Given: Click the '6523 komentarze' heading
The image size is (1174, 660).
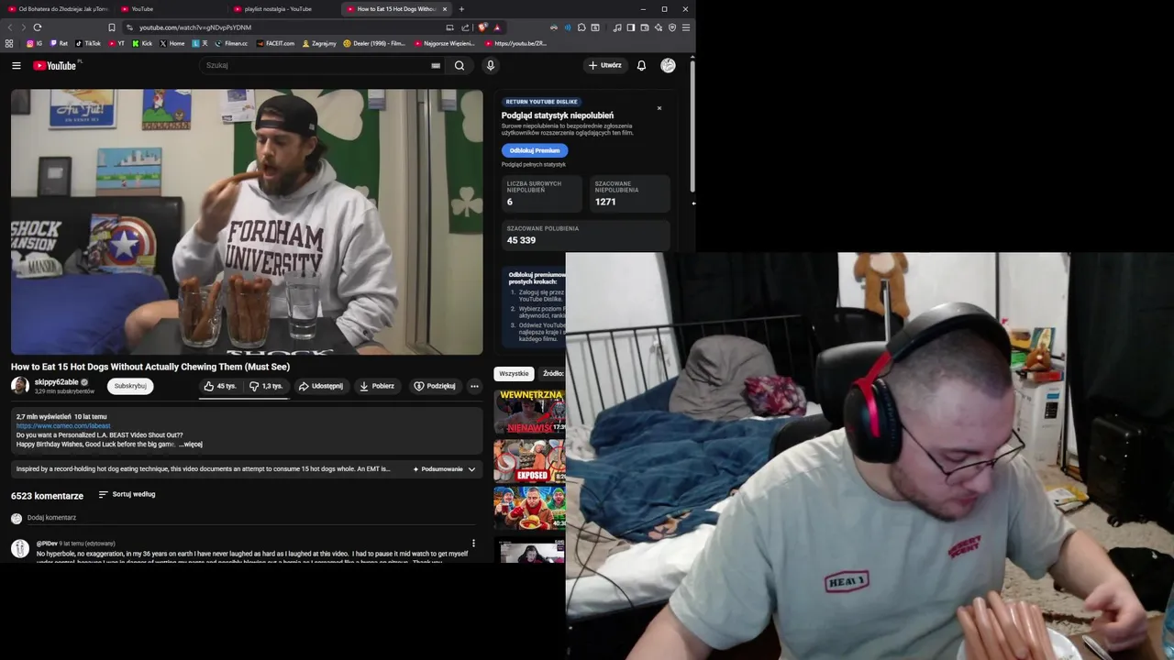Looking at the screenshot, I should (47, 496).
